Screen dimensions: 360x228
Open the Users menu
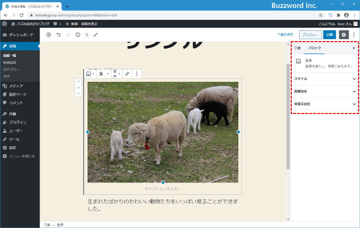(20, 131)
